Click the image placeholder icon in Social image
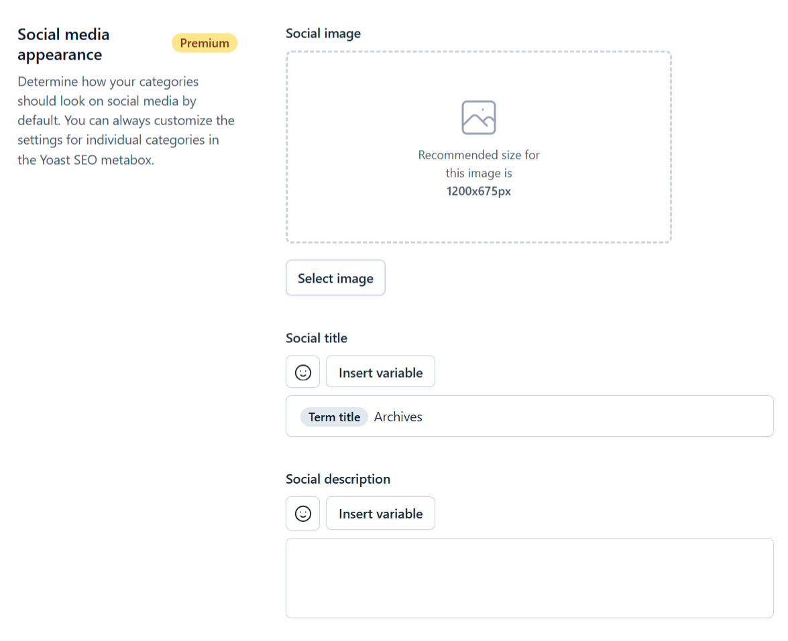This screenshot has height=641, width=788. click(x=478, y=117)
